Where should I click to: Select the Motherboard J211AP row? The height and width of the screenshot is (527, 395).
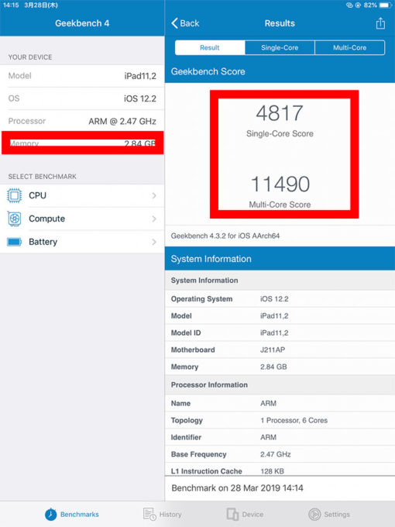280,350
